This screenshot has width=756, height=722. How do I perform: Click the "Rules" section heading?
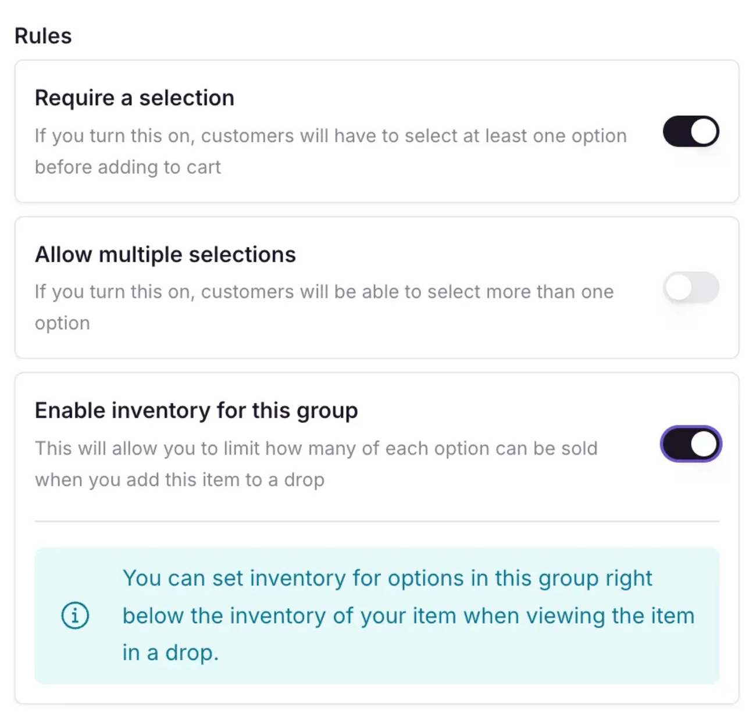click(x=43, y=36)
